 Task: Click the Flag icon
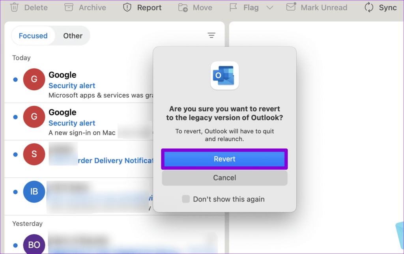click(x=234, y=7)
